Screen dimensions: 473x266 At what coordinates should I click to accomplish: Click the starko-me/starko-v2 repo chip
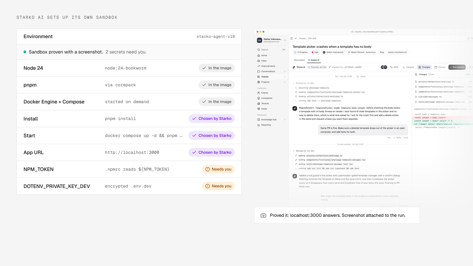click(397, 52)
